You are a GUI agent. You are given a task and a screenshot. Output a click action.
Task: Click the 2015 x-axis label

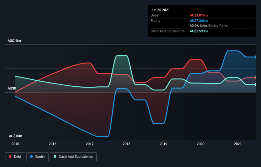15,144
